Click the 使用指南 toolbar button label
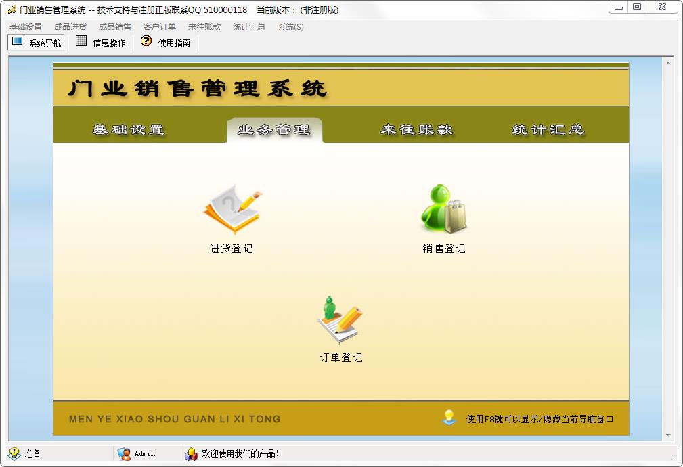 [x=174, y=43]
